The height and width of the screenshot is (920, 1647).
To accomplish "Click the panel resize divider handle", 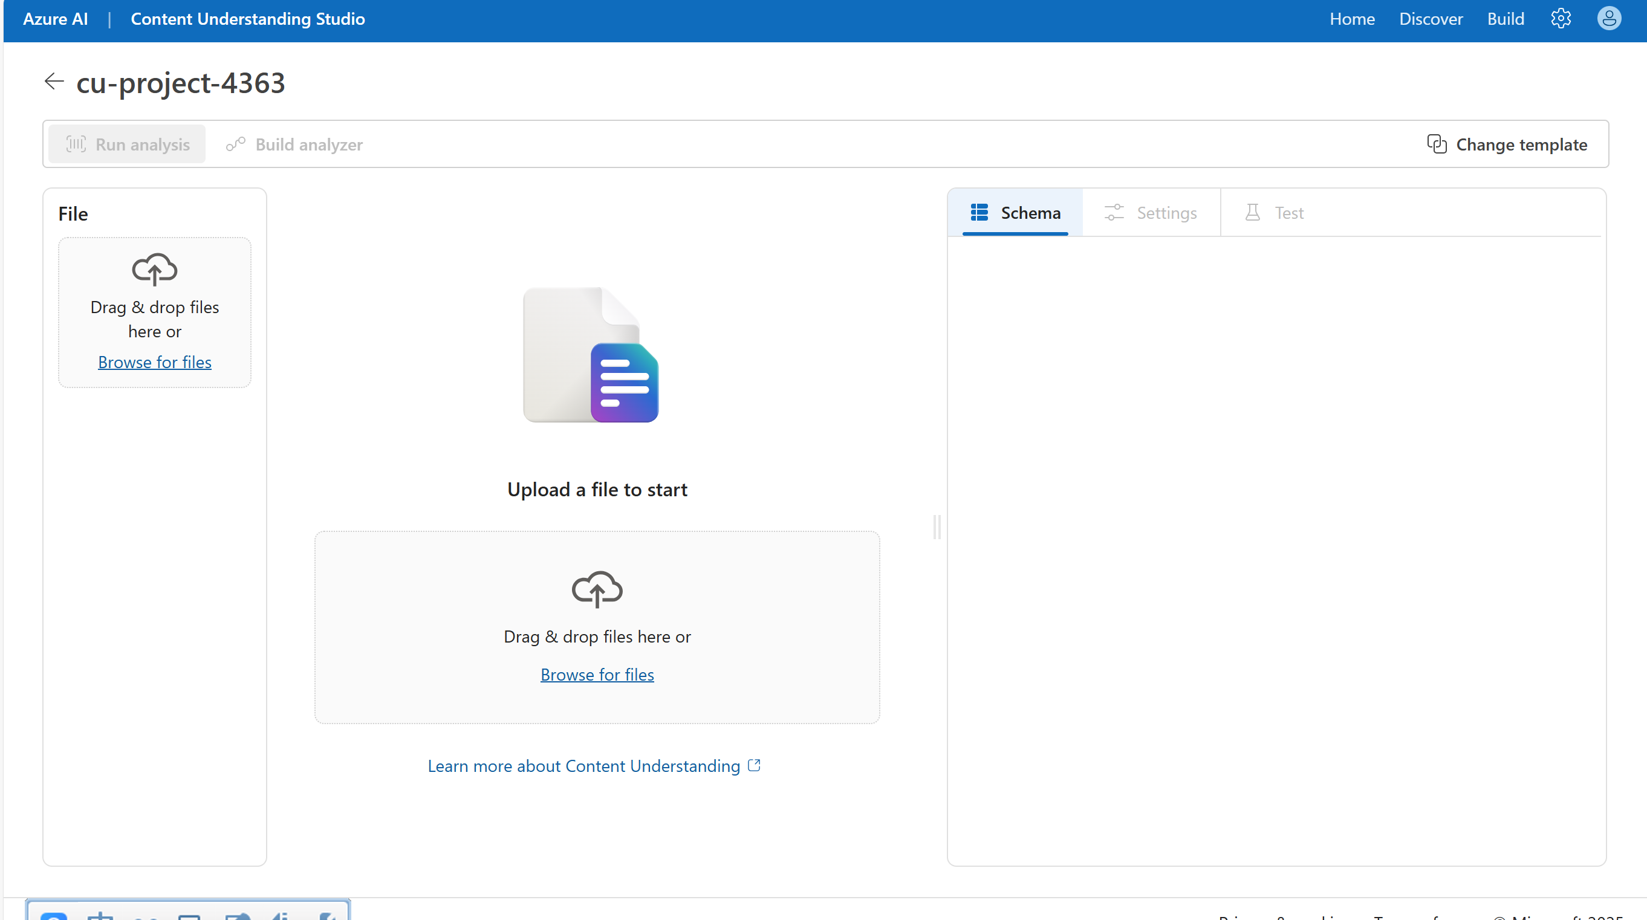I will [937, 527].
